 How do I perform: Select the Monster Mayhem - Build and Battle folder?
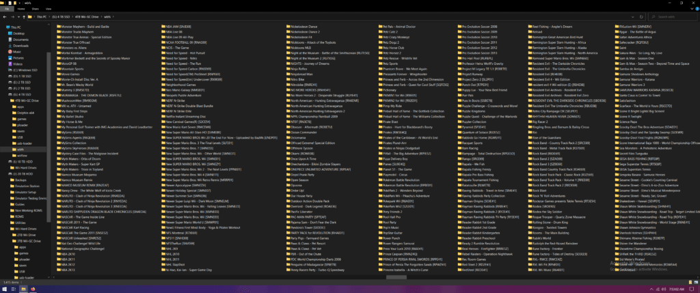(83, 27)
